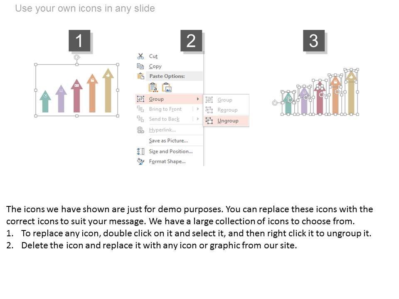Select Save as Picture... entry
The height and width of the screenshot is (299, 399).
(169, 141)
